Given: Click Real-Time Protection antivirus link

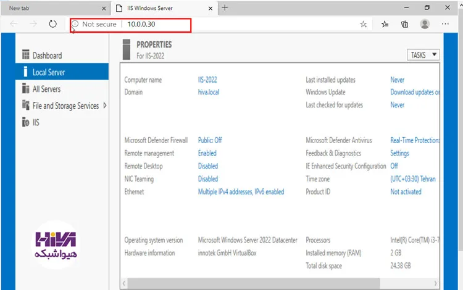Looking at the screenshot, I should tap(415, 140).
